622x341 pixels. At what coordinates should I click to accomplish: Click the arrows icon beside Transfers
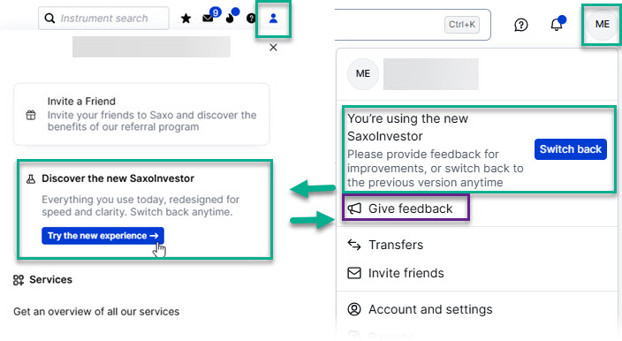click(x=354, y=245)
